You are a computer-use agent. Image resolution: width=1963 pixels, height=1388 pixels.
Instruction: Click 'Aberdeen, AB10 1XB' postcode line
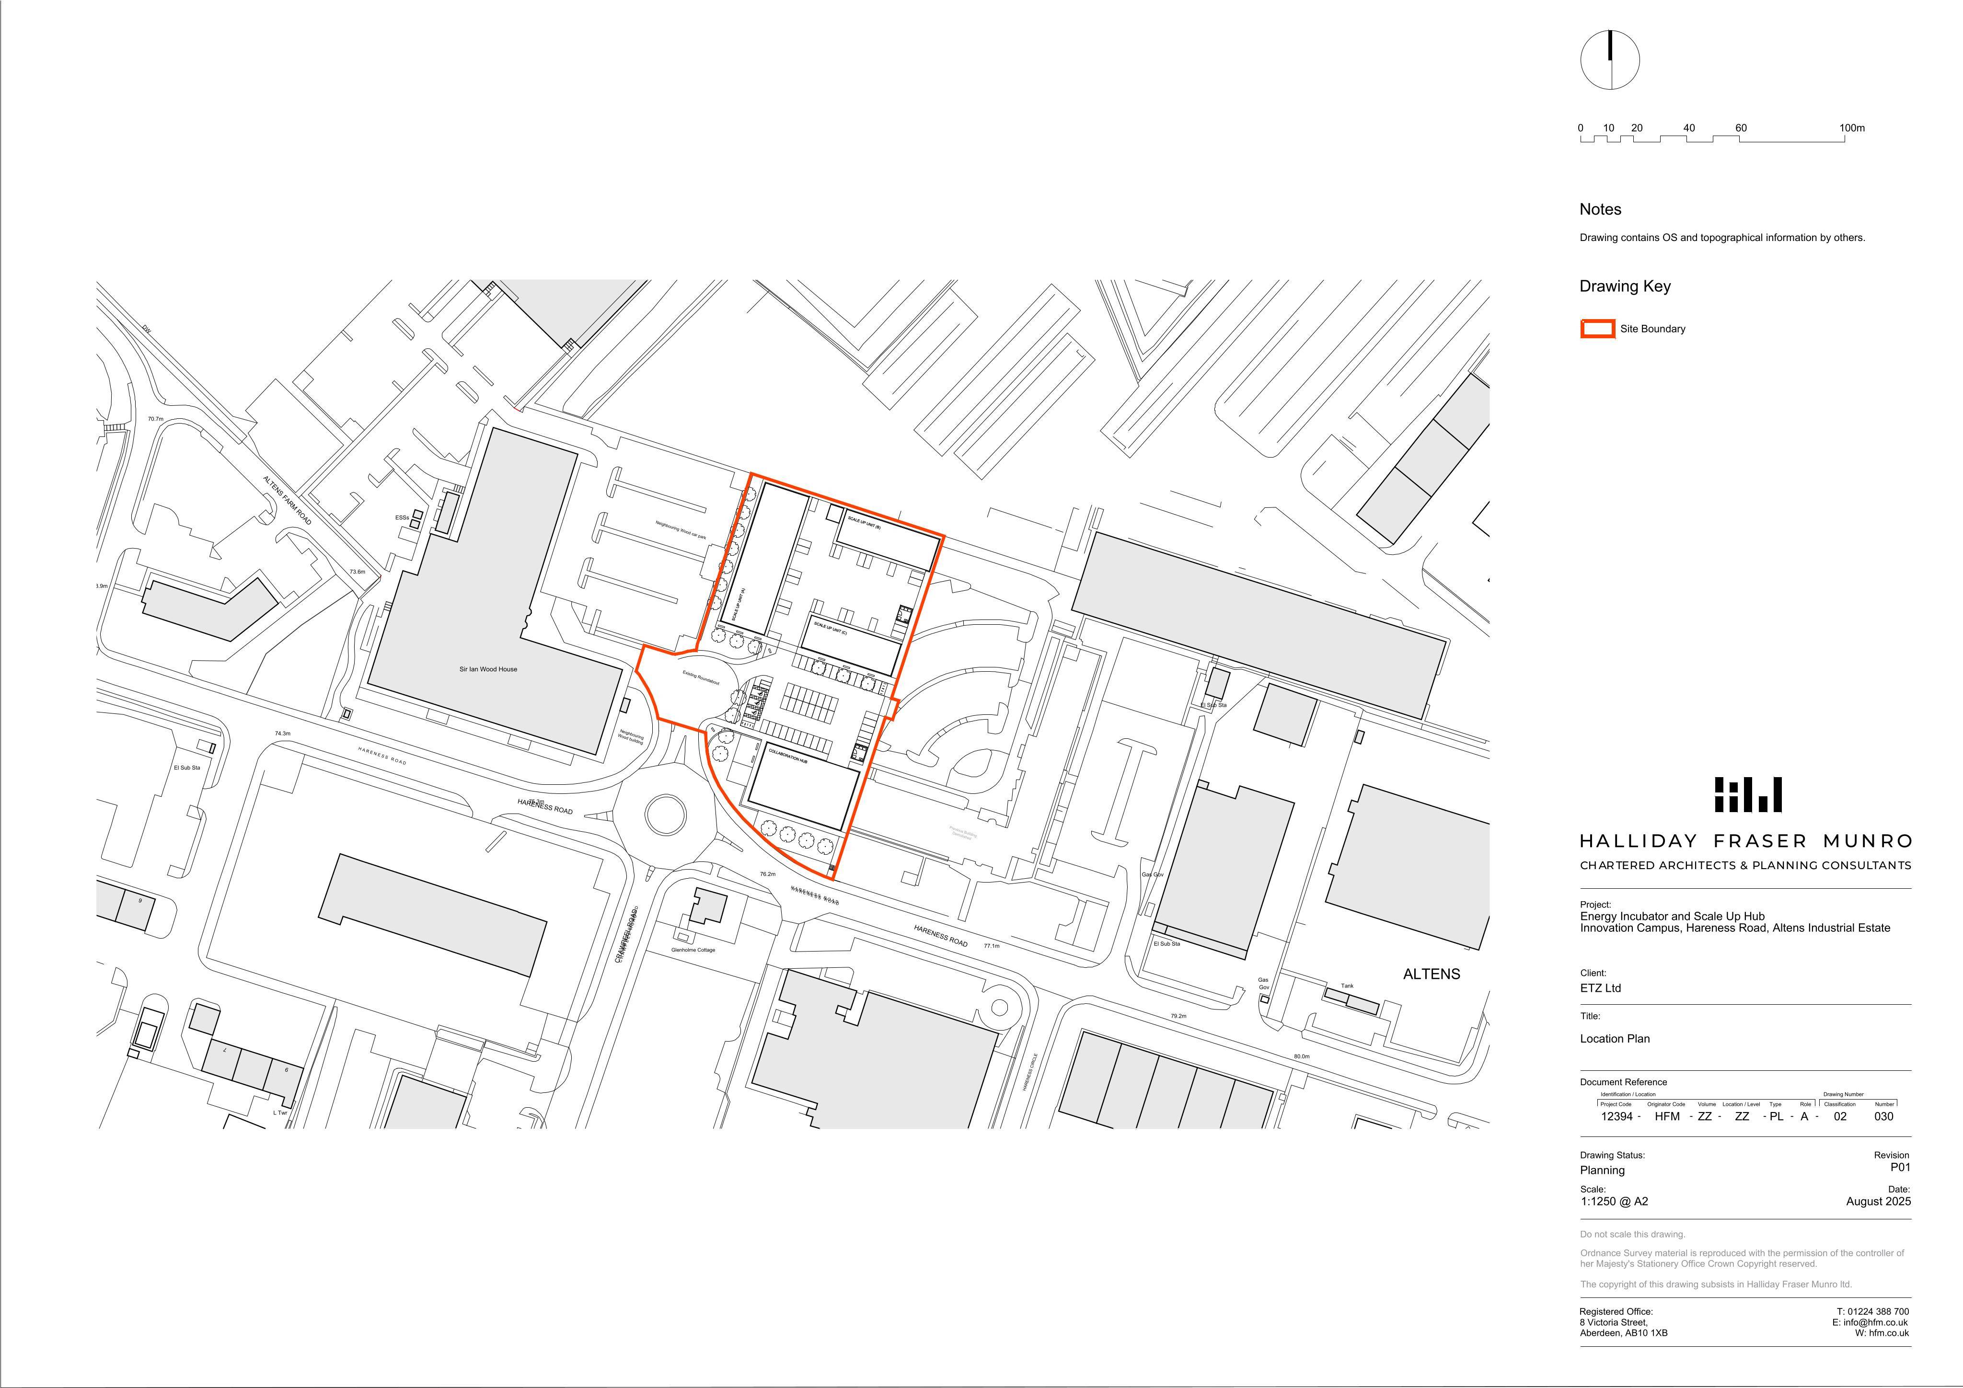(1623, 1333)
